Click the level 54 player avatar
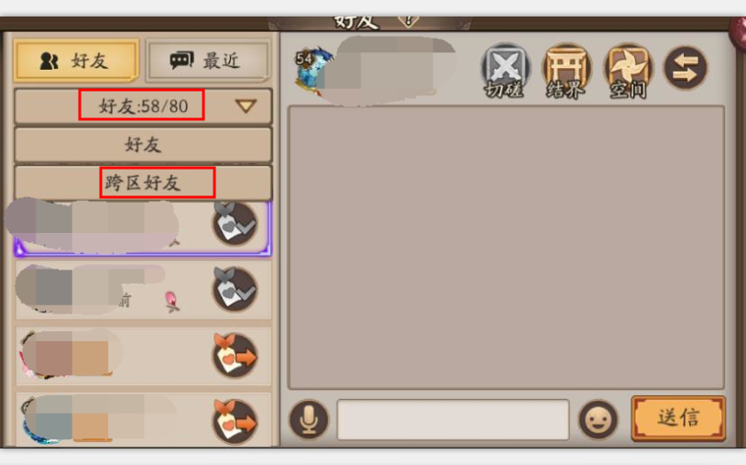Viewport: 746px width, 465px height. [x=313, y=70]
